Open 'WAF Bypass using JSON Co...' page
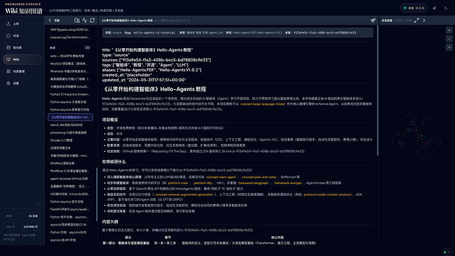The image size is (455, 256). [70, 30]
